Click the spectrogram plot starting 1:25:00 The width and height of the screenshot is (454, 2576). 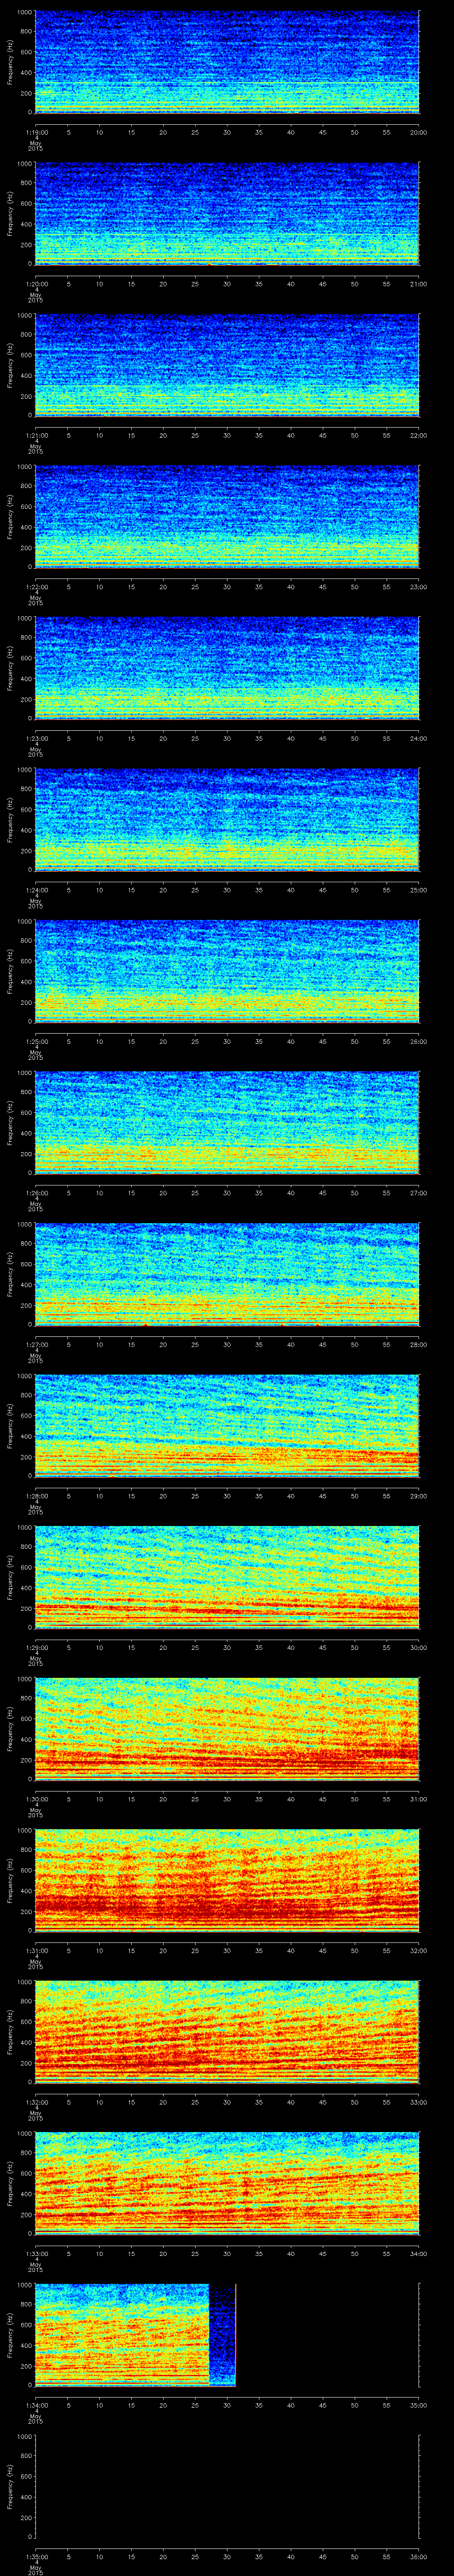(227, 971)
